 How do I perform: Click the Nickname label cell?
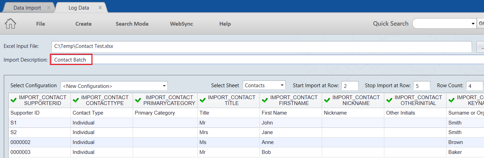(x=353, y=113)
